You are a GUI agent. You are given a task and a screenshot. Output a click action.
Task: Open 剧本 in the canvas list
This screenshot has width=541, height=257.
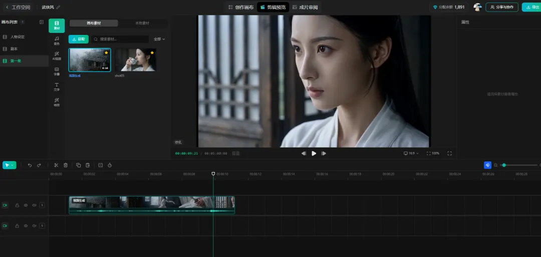(24, 49)
